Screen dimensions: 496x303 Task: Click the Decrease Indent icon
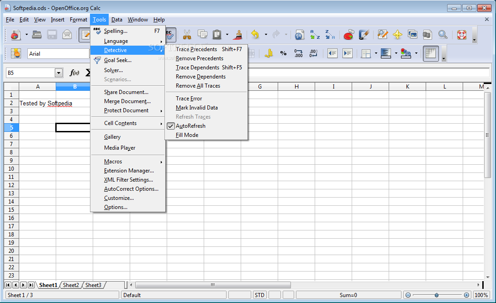[x=332, y=53]
